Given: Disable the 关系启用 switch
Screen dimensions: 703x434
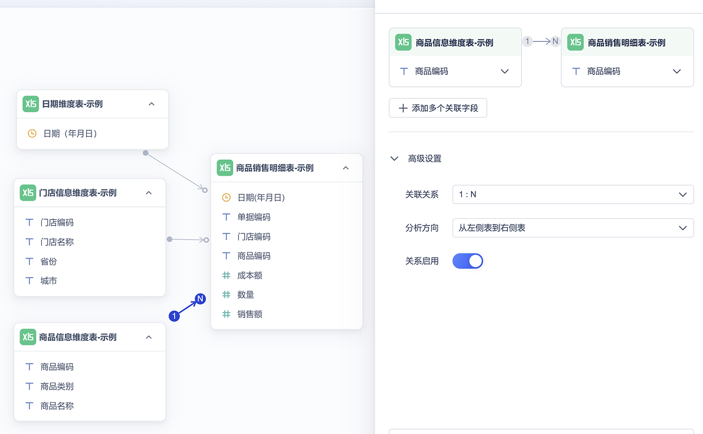Looking at the screenshot, I should [468, 261].
